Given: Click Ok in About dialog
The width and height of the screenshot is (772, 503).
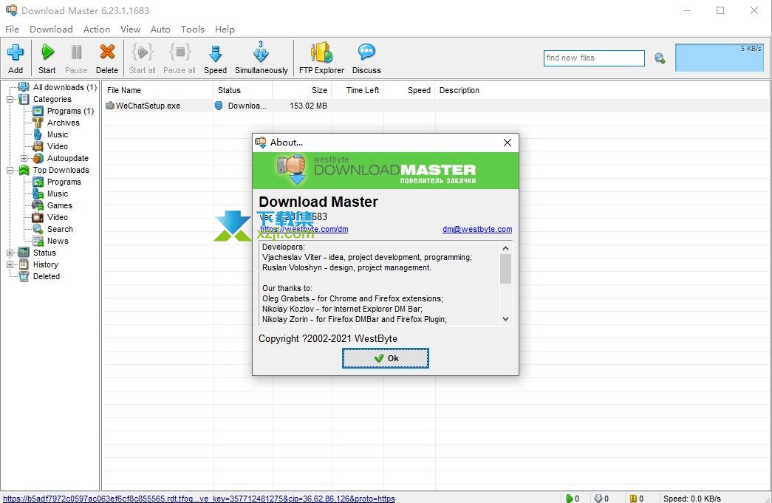Looking at the screenshot, I should point(386,357).
